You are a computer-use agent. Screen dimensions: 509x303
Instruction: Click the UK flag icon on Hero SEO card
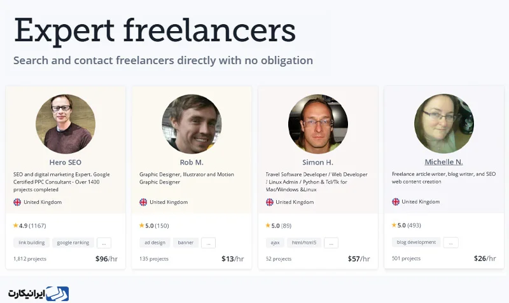point(17,202)
